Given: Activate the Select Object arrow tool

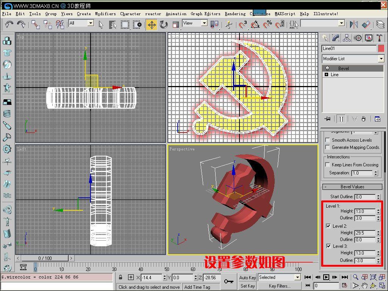Looking at the screenshot, I should point(101,25).
